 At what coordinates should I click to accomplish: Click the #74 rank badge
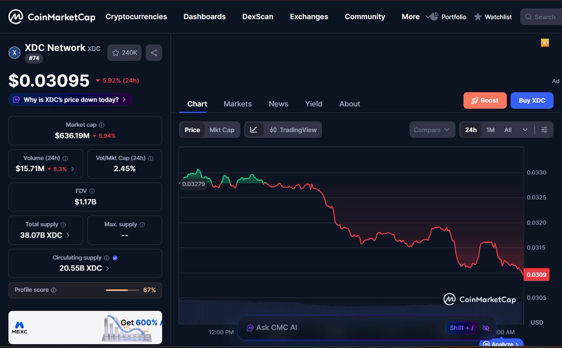click(x=34, y=58)
